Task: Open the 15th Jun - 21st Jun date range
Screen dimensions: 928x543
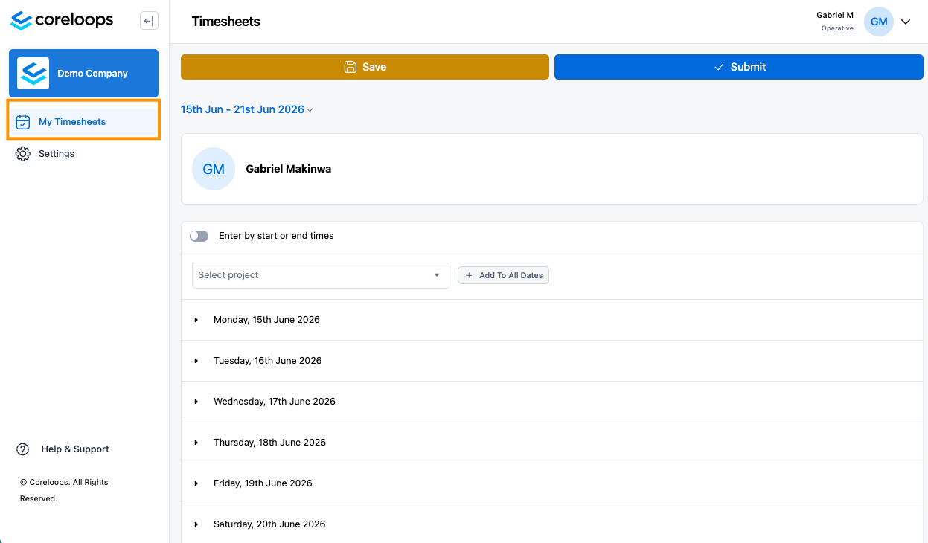Action: click(x=247, y=109)
